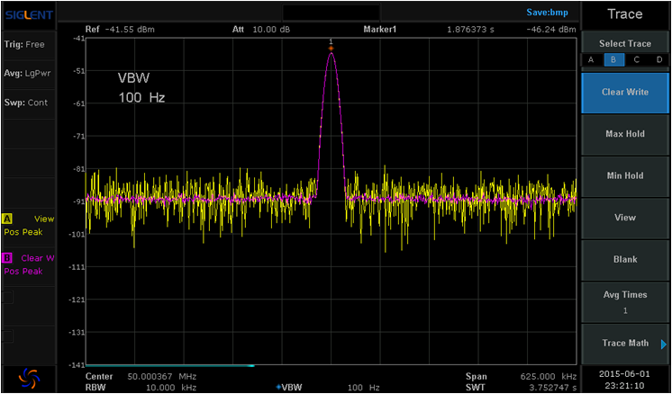Select trace A in Select Trace
Image resolution: width=672 pixels, height=394 pixels.
[591, 59]
